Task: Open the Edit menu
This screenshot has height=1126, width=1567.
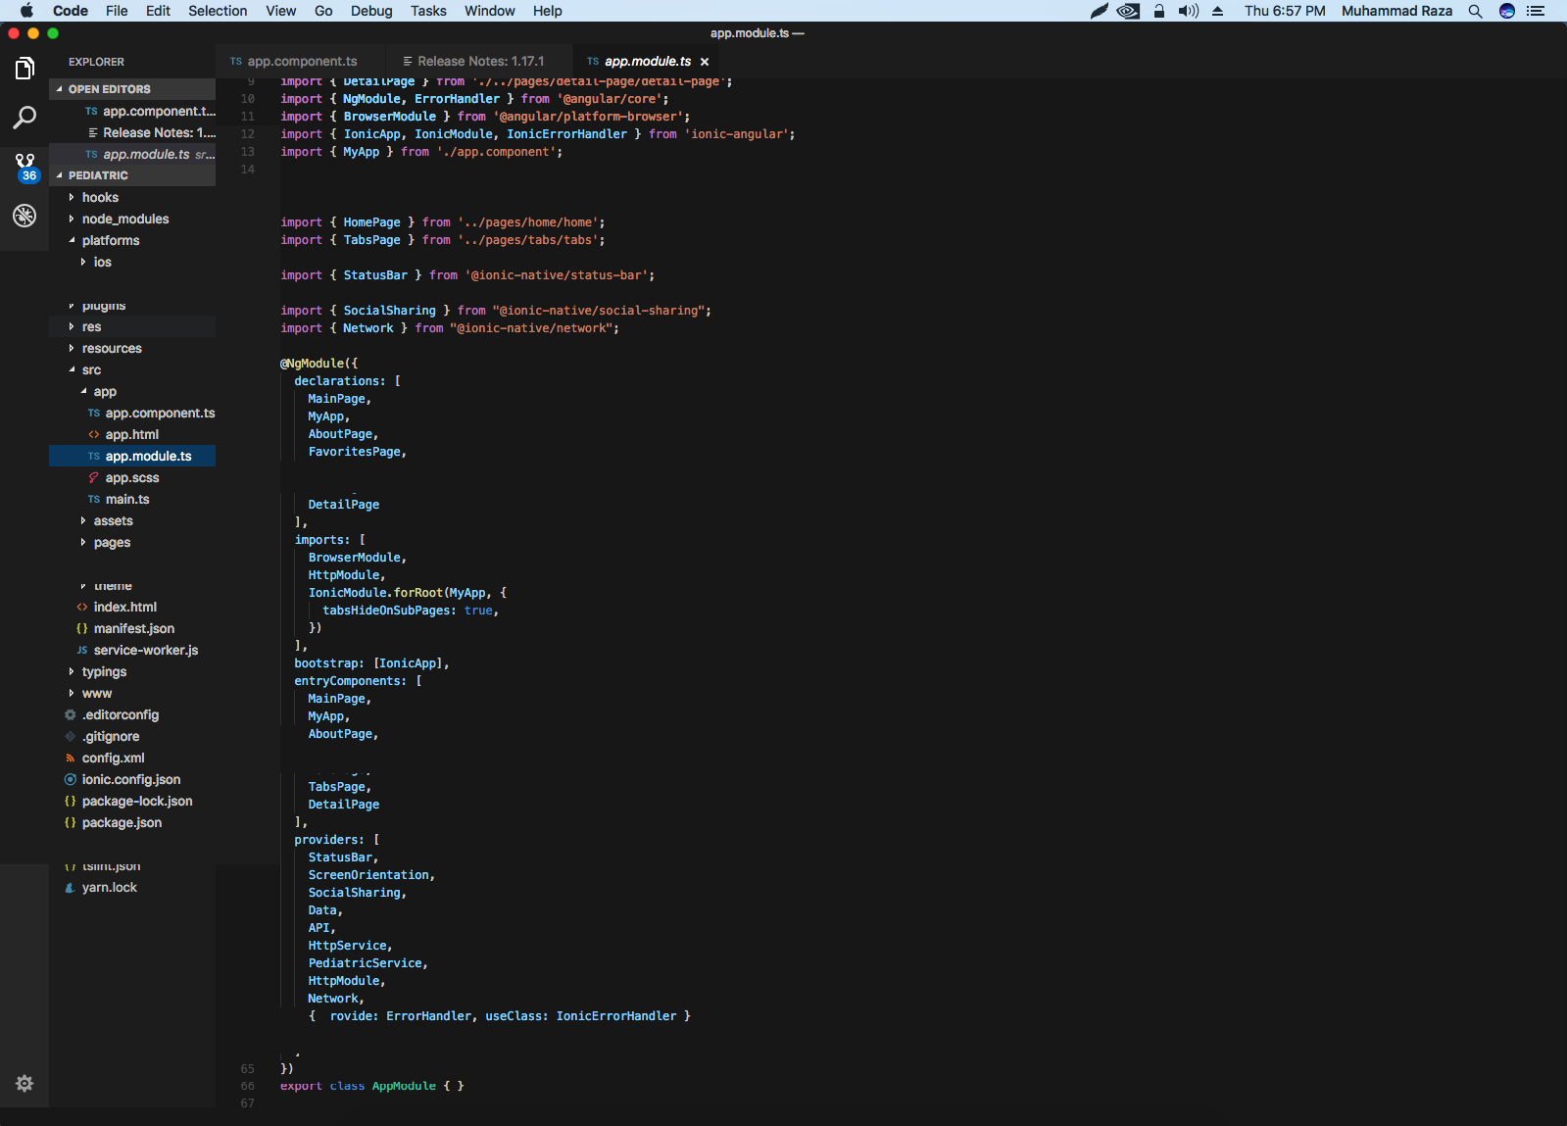Action: pos(158,11)
